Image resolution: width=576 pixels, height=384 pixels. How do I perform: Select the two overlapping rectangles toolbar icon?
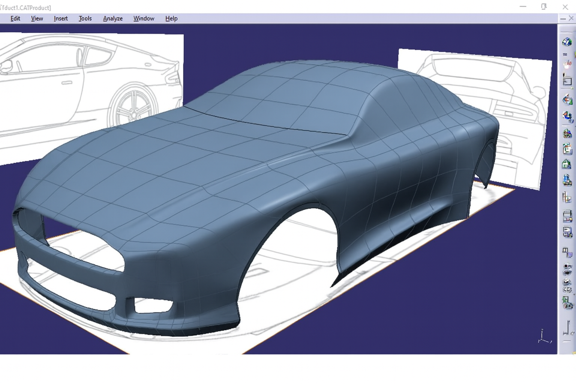click(567, 252)
